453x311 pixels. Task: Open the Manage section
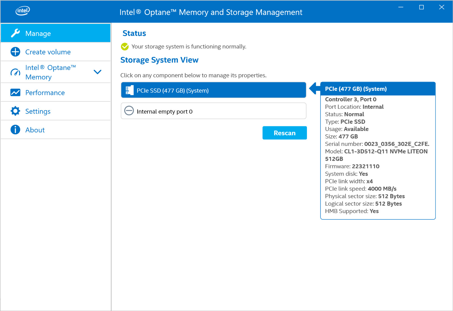pyautogui.click(x=56, y=33)
